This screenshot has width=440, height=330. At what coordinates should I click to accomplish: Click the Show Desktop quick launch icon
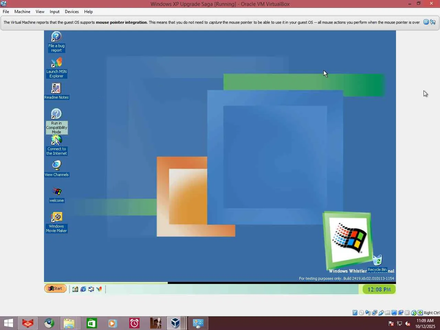(75, 289)
